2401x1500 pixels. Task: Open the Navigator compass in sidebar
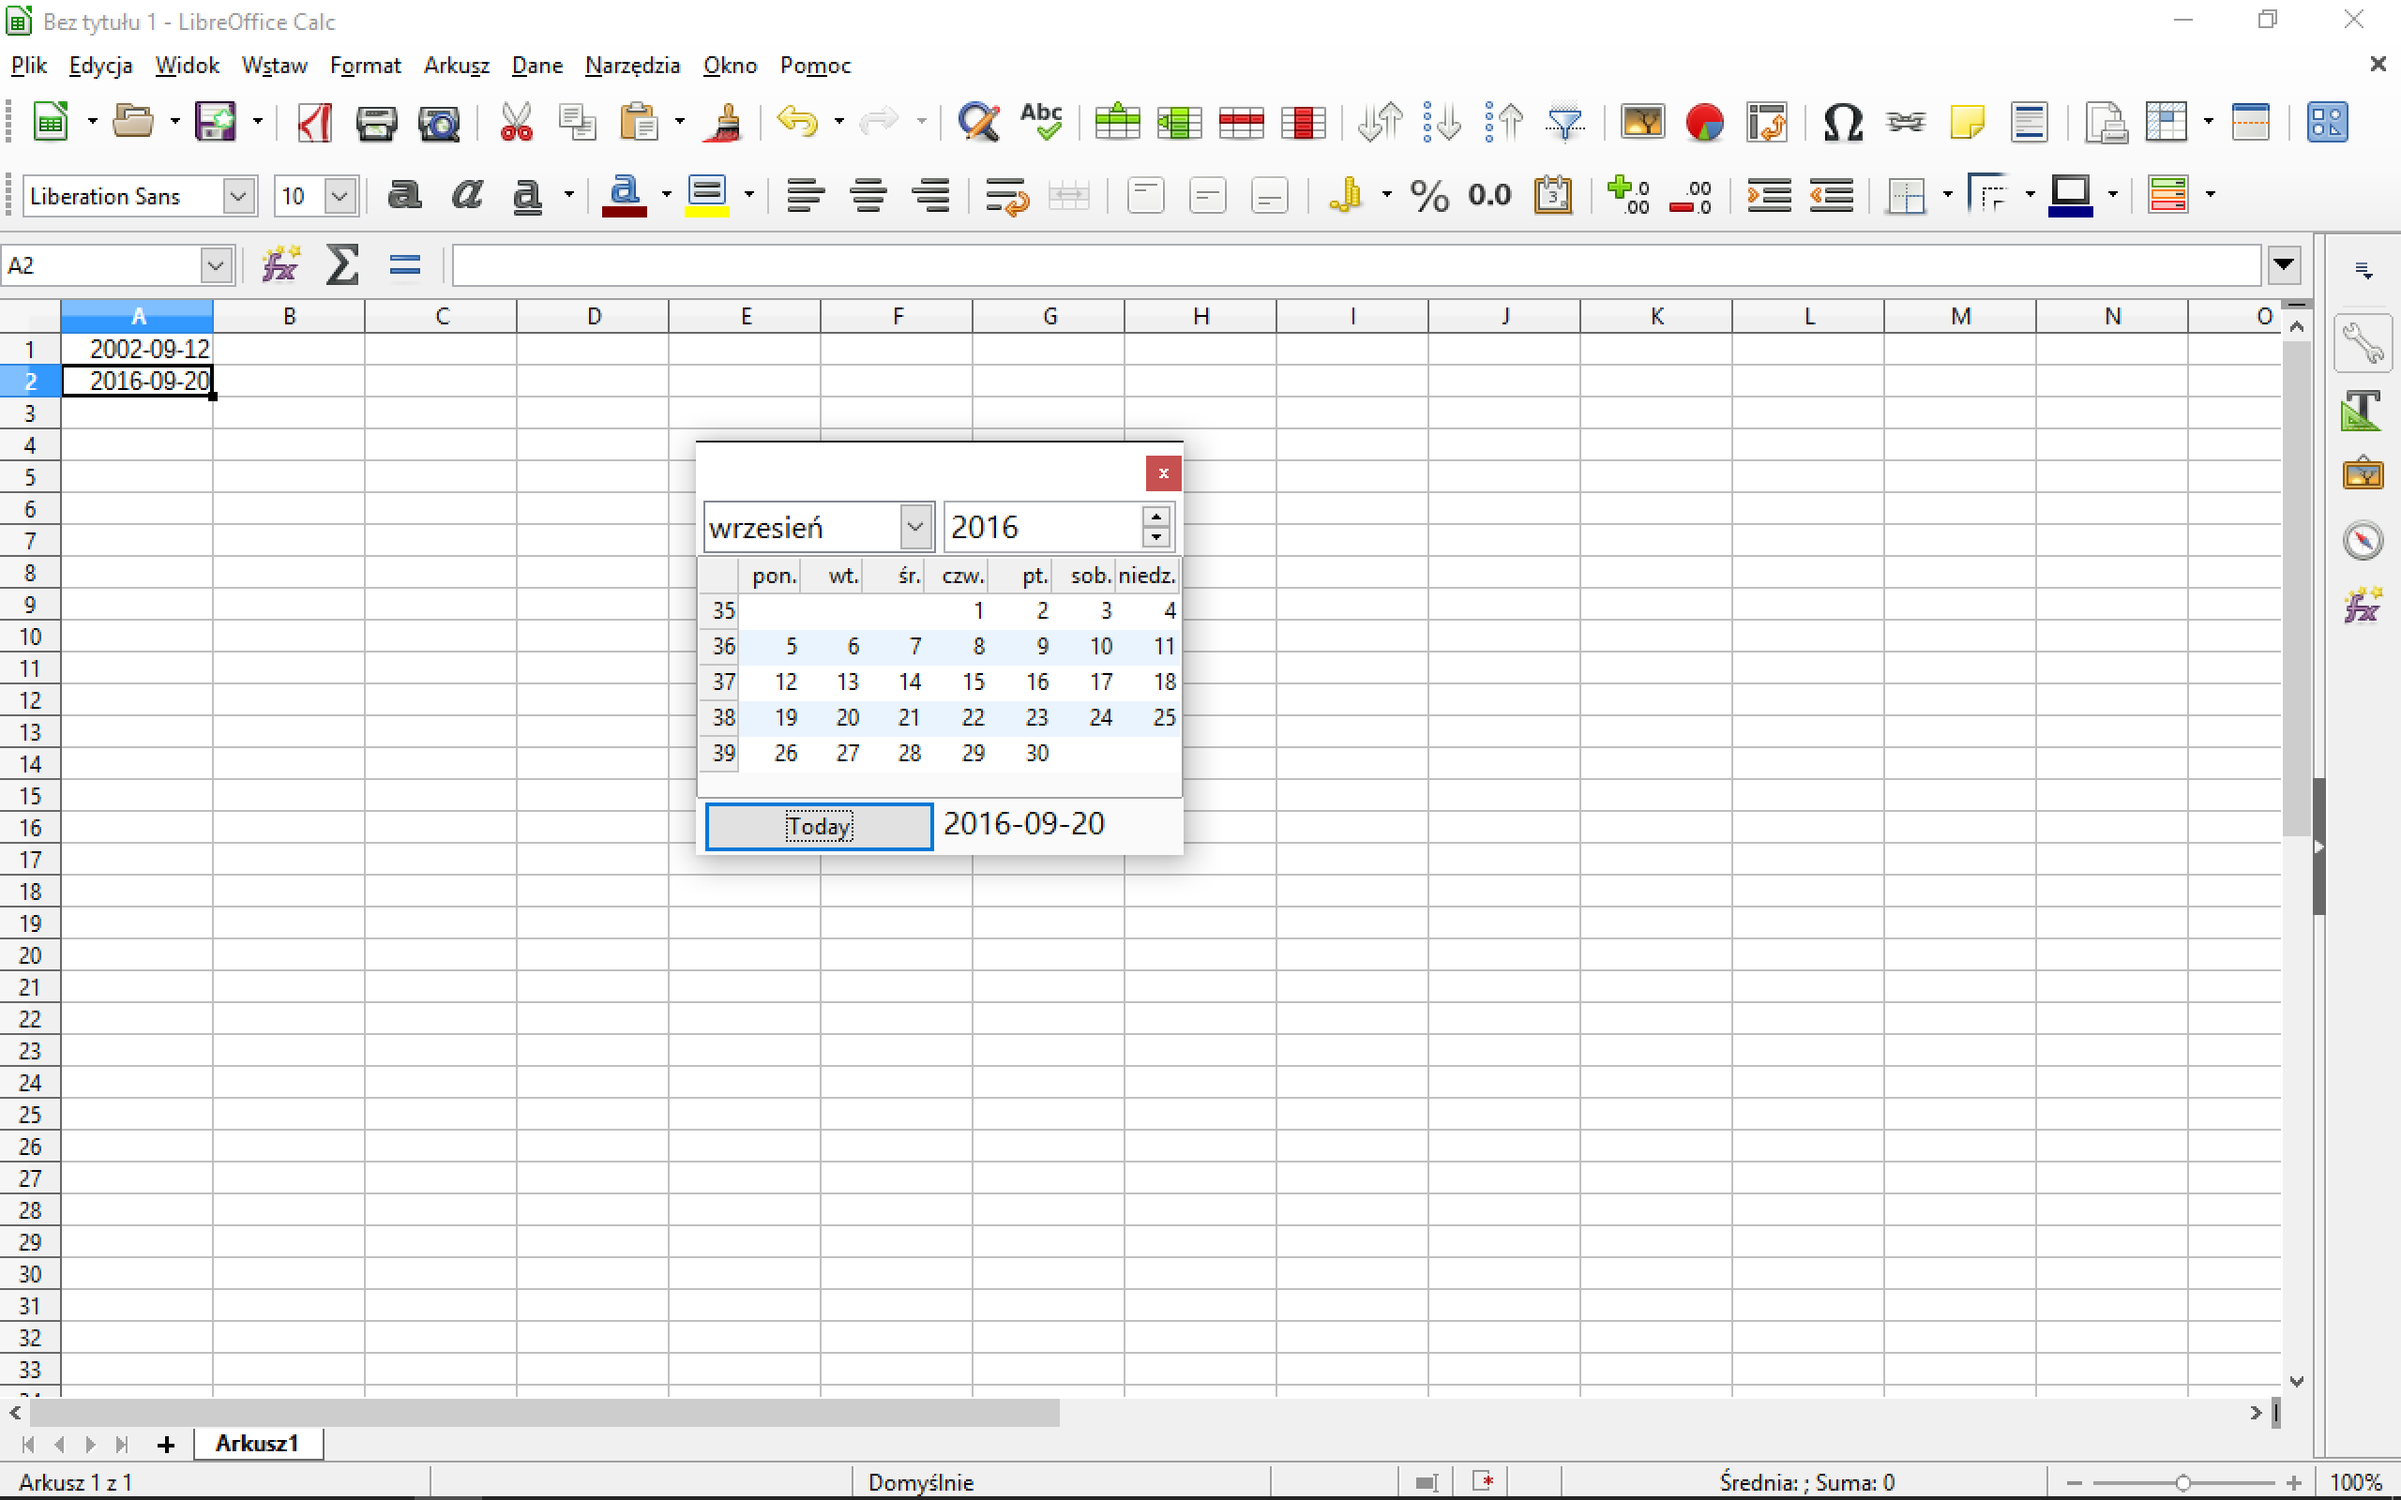tap(2363, 541)
